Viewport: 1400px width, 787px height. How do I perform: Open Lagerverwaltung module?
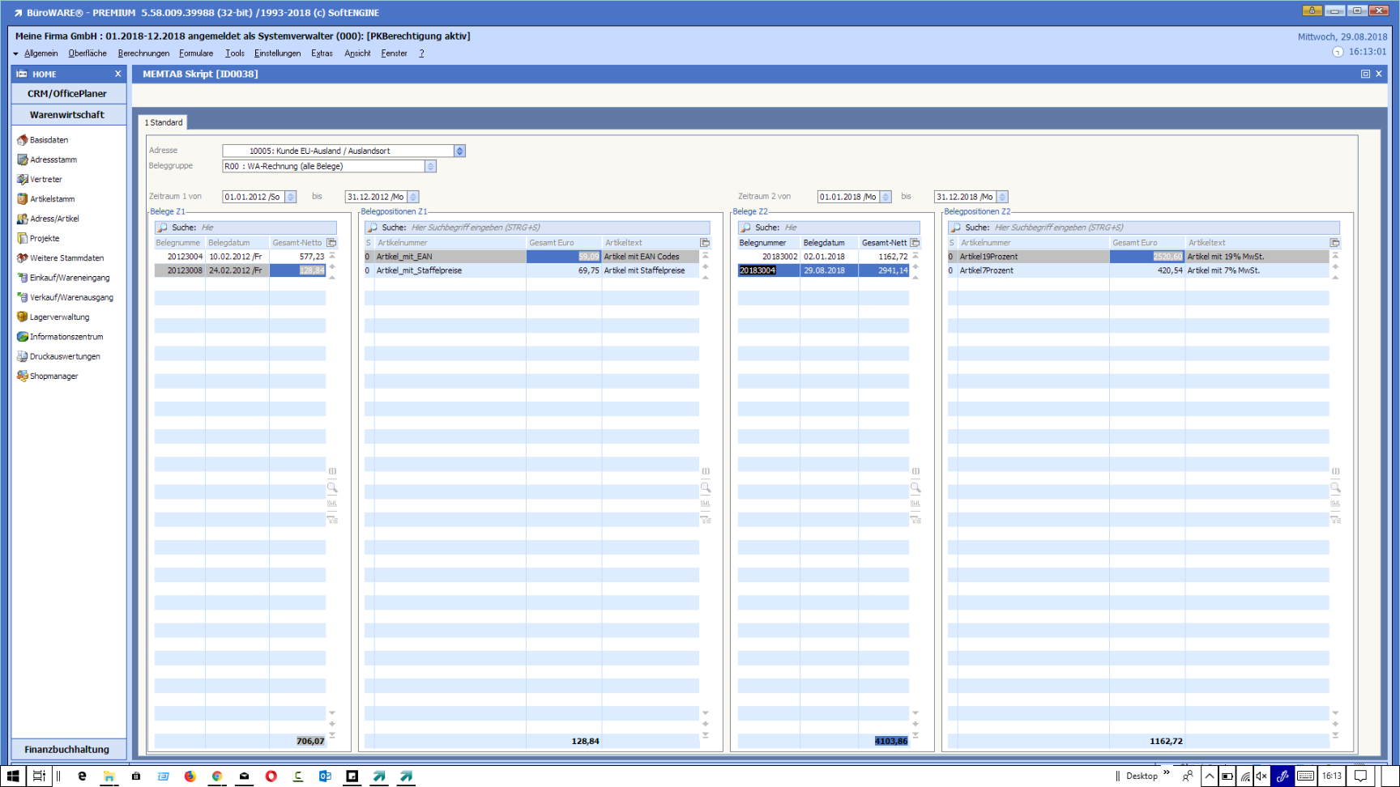[59, 317]
